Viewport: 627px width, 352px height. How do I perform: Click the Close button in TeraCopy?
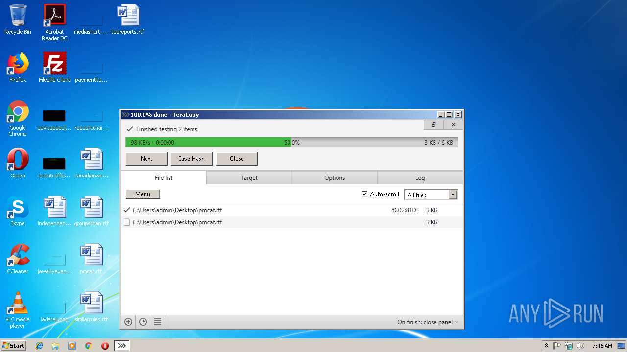pyautogui.click(x=237, y=159)
